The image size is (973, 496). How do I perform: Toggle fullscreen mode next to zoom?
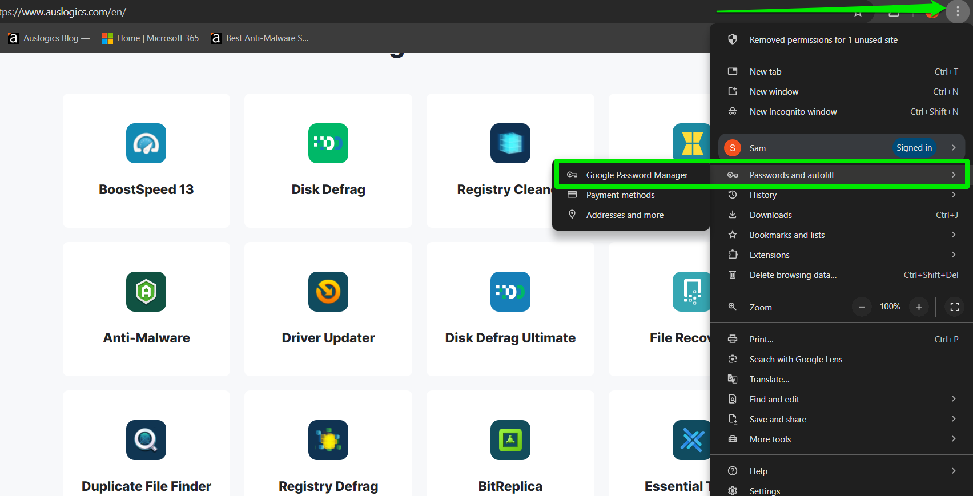point(954,307)
